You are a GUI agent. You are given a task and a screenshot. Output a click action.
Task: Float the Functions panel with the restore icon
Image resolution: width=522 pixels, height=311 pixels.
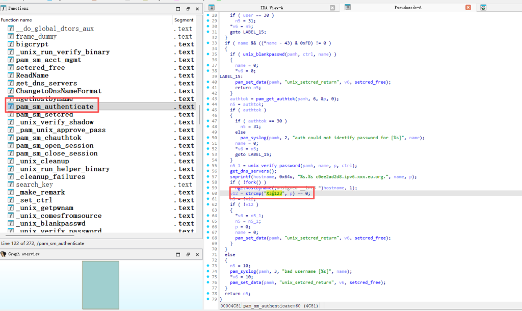(188, 9)
